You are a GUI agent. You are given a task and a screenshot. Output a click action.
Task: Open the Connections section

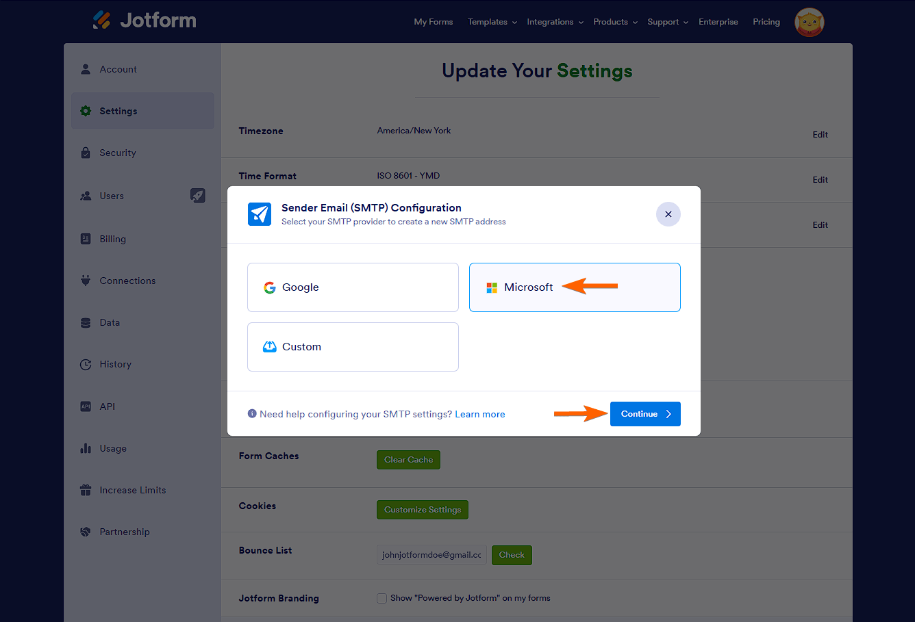point(142,281)
